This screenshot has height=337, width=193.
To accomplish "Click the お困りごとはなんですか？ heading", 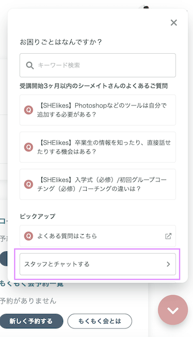I will [x=60, y=42].
